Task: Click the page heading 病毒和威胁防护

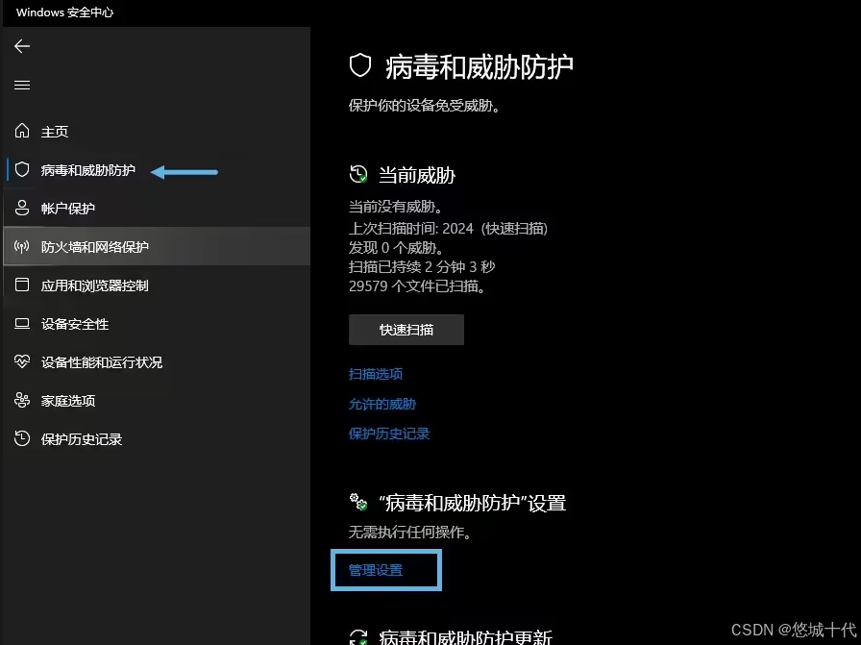Action: 480,67
